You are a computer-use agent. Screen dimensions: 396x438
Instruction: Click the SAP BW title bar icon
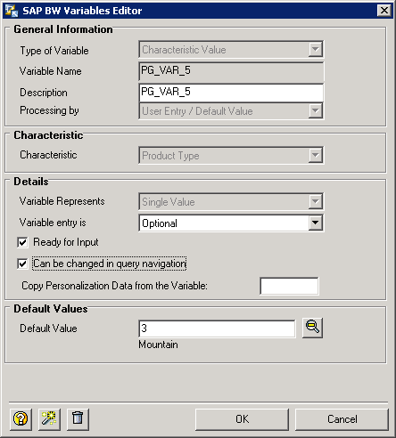12,11
